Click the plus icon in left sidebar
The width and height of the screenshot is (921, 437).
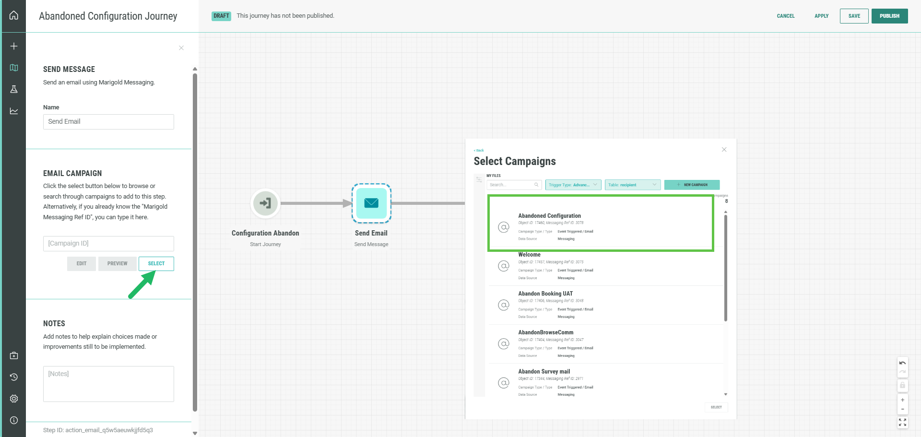14,46
